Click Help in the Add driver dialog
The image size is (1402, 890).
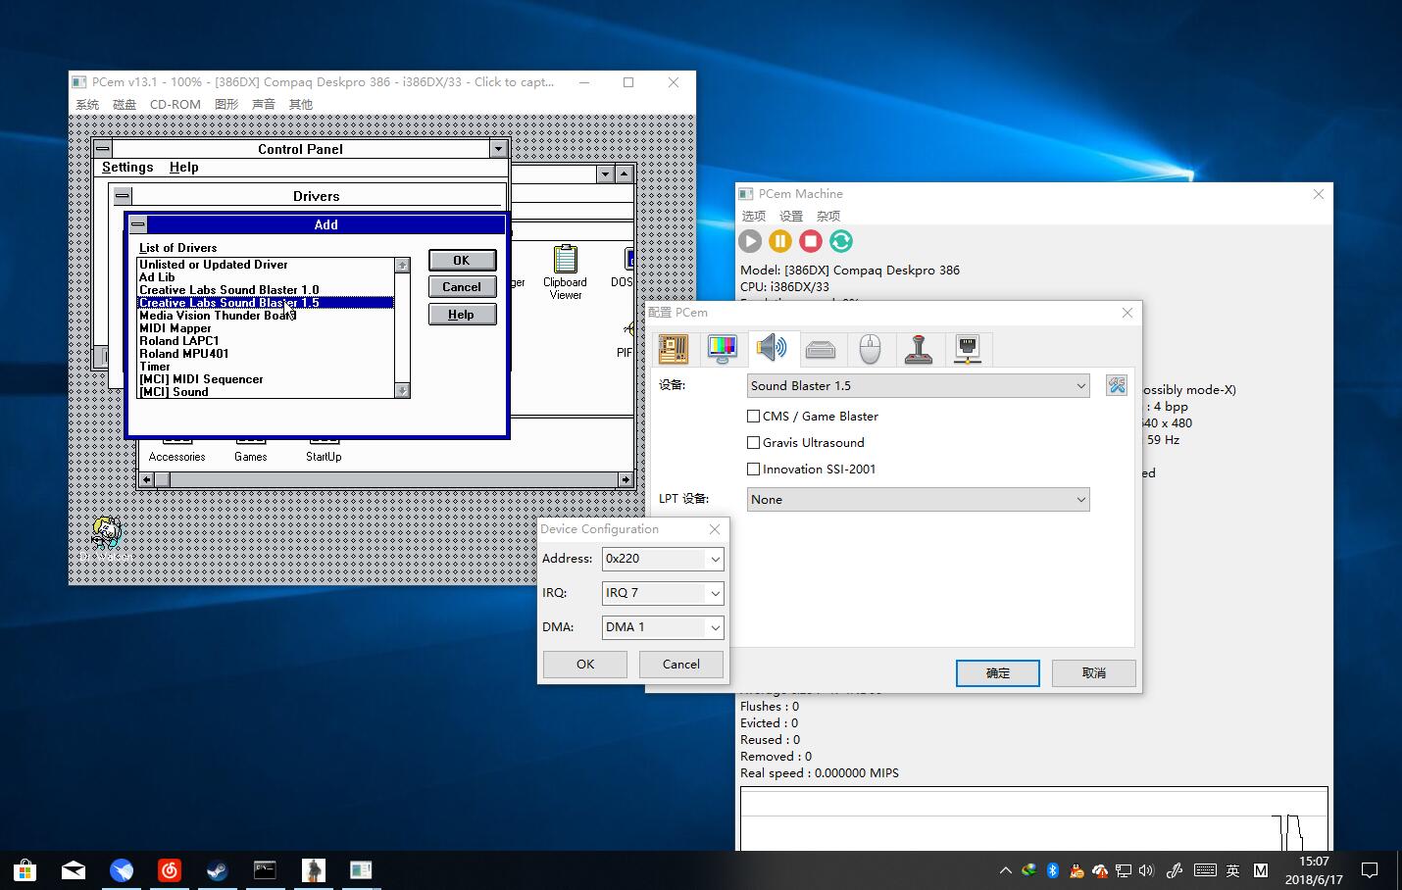(462, 315)
